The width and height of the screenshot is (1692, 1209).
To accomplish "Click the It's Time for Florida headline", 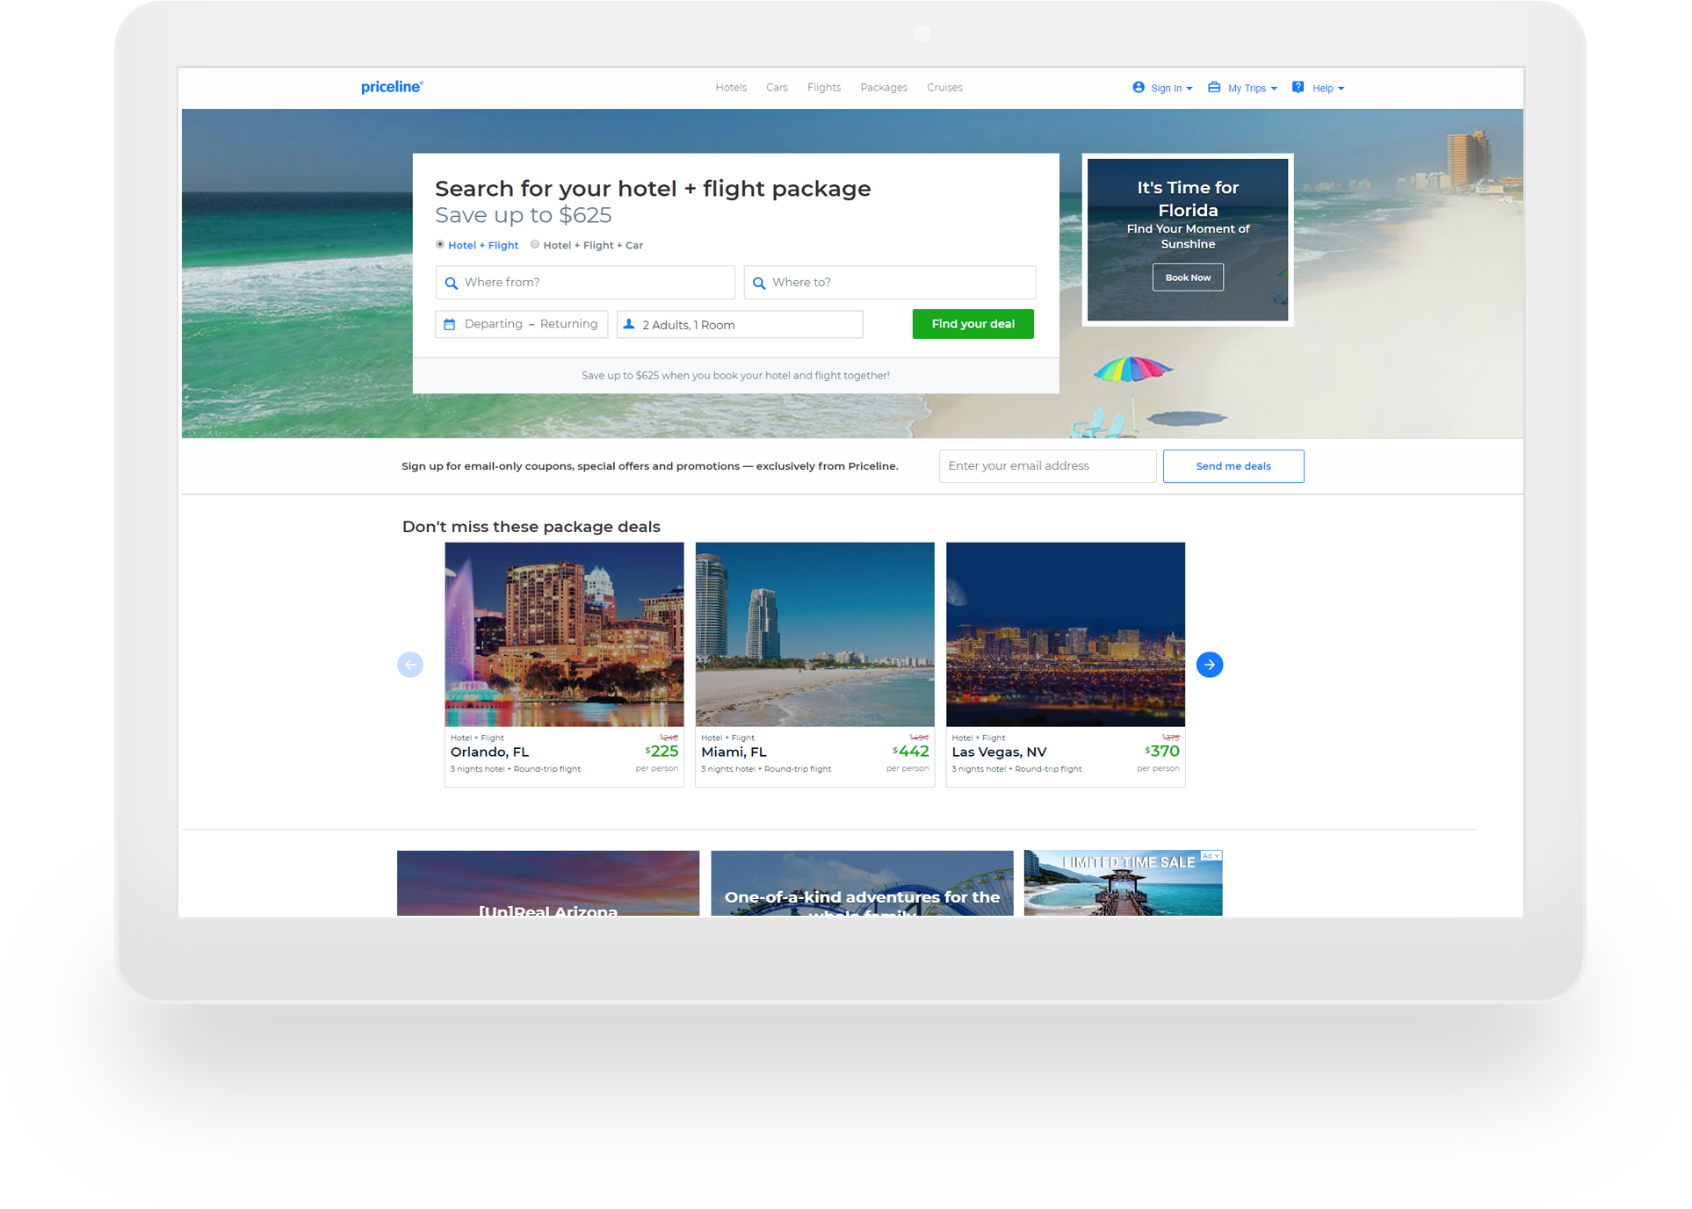I will coord(1188,198).
